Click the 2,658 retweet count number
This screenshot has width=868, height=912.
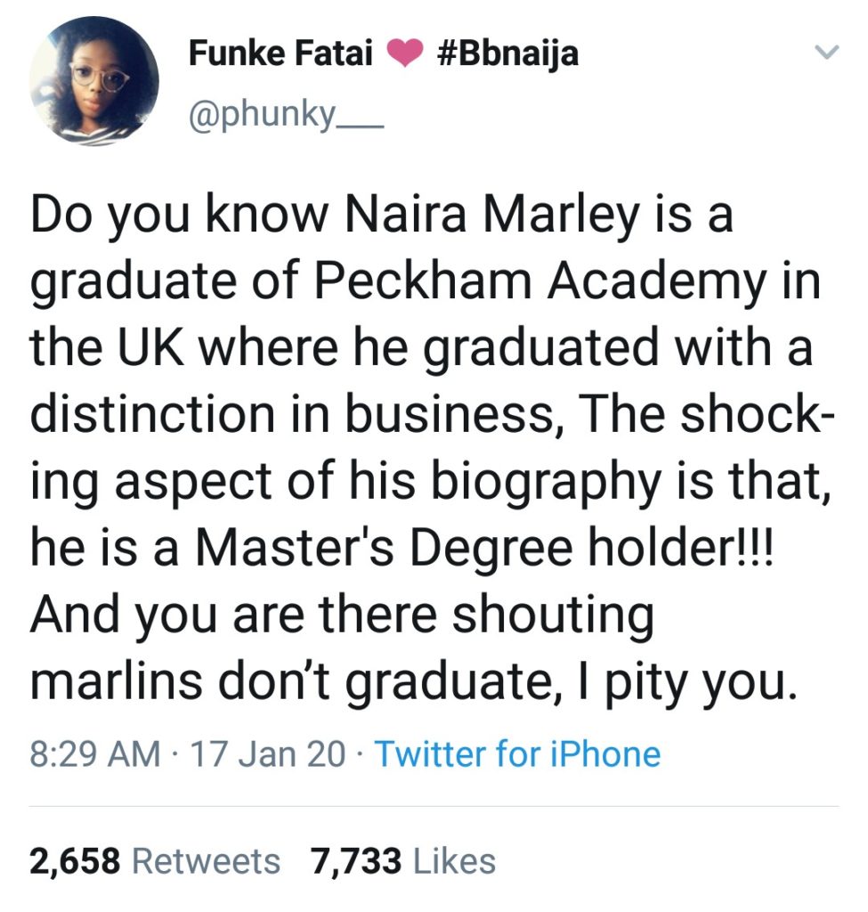[x=75, y=861]
